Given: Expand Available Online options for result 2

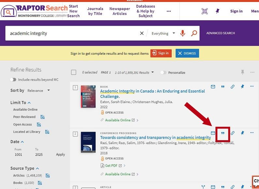Looking at the screenshot, I should tap(137, 174).
